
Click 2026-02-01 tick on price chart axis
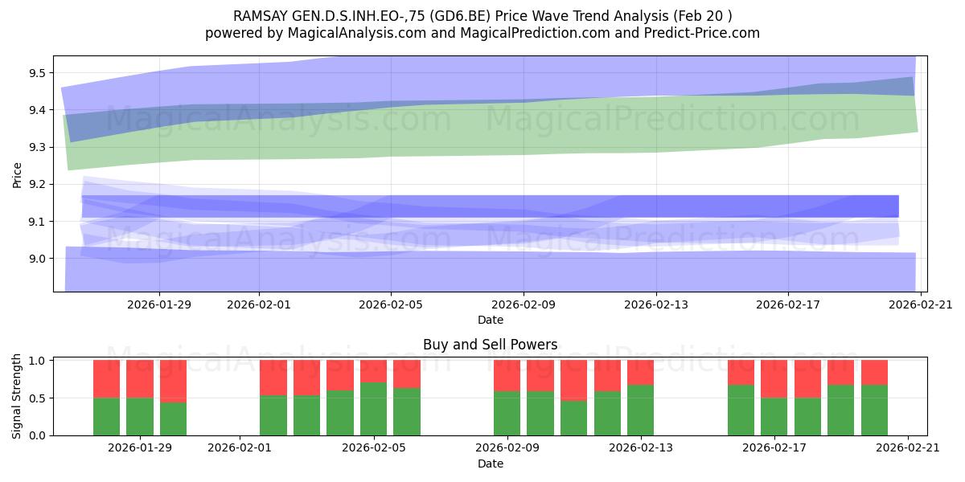pyautogui.click(x=259, y=304)
